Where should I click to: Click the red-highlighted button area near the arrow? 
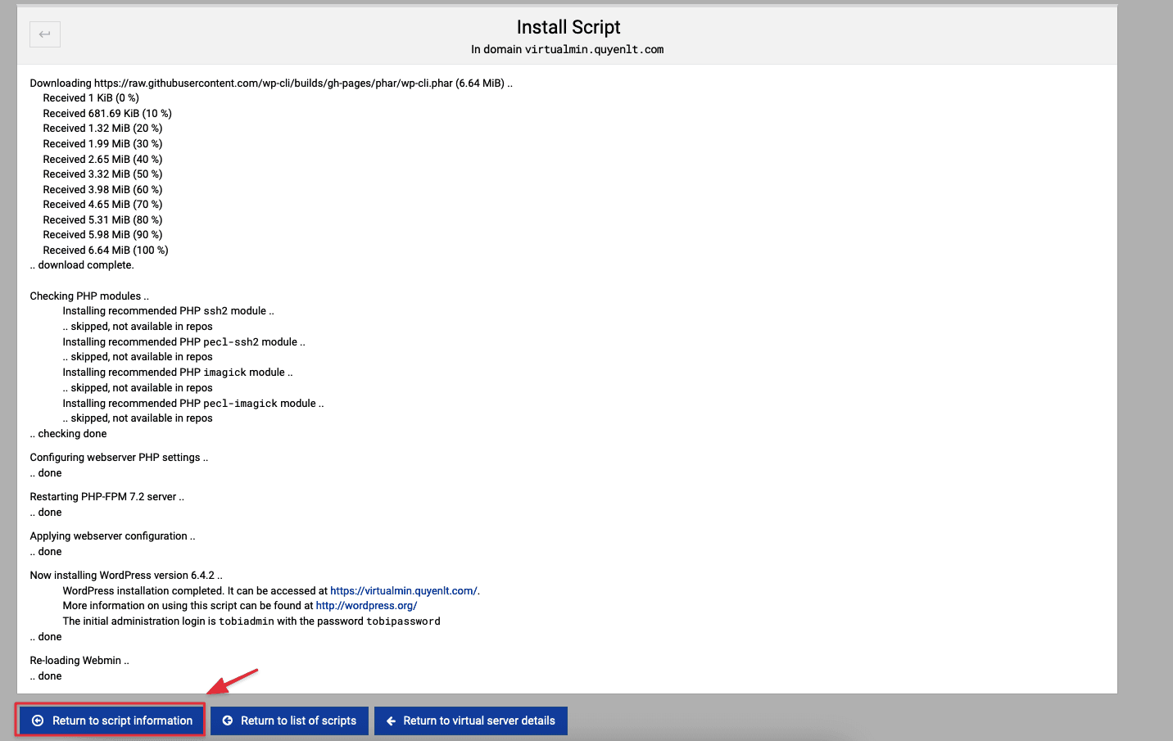[110, 721]
